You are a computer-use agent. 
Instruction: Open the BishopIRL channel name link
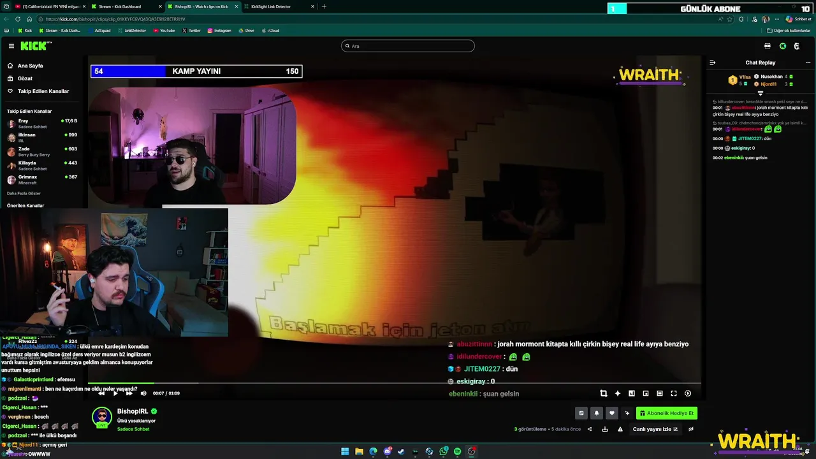[132, 411]
